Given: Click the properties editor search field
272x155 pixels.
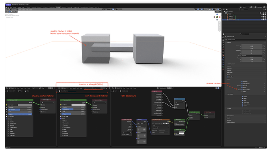Looking at the screenshot, I should [244, 34].
